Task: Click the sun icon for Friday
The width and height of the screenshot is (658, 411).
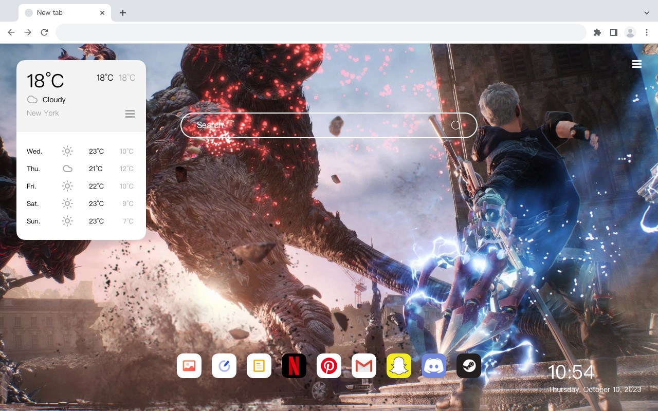Action: point(67,186)
